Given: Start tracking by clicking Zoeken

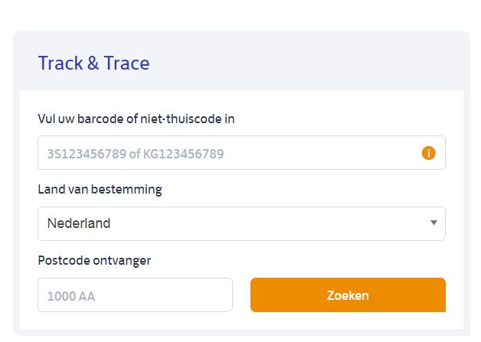Looking at the screenshot, I should (x=348, y=295).
